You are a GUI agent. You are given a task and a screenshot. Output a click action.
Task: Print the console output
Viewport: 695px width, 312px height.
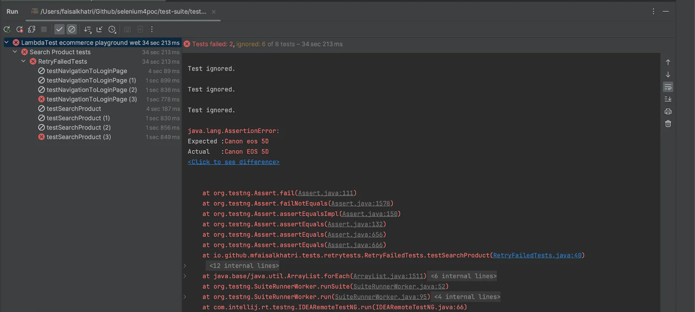point(668,112)
